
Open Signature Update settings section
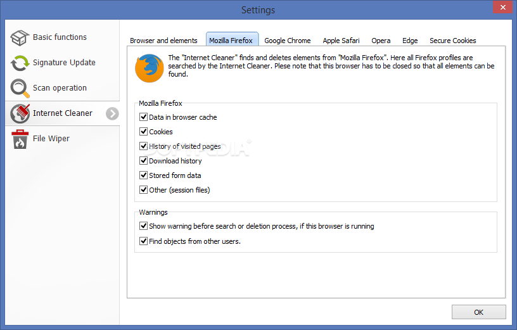tap(62, 63)
